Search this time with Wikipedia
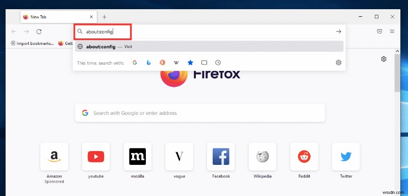 [x=176, y=62]
